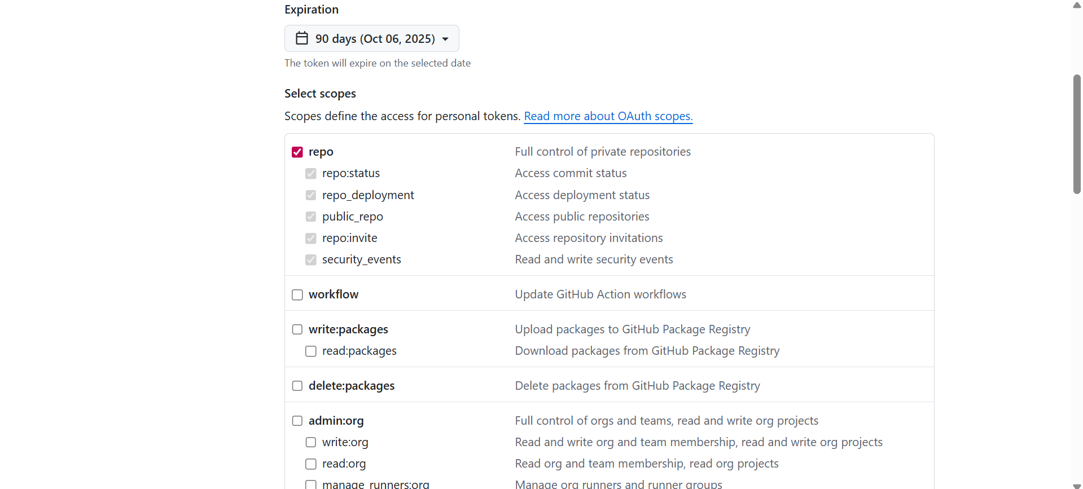Click the 'read:org' label
The width and height of the screenshot is (1083, 489).
pos(344,464)
